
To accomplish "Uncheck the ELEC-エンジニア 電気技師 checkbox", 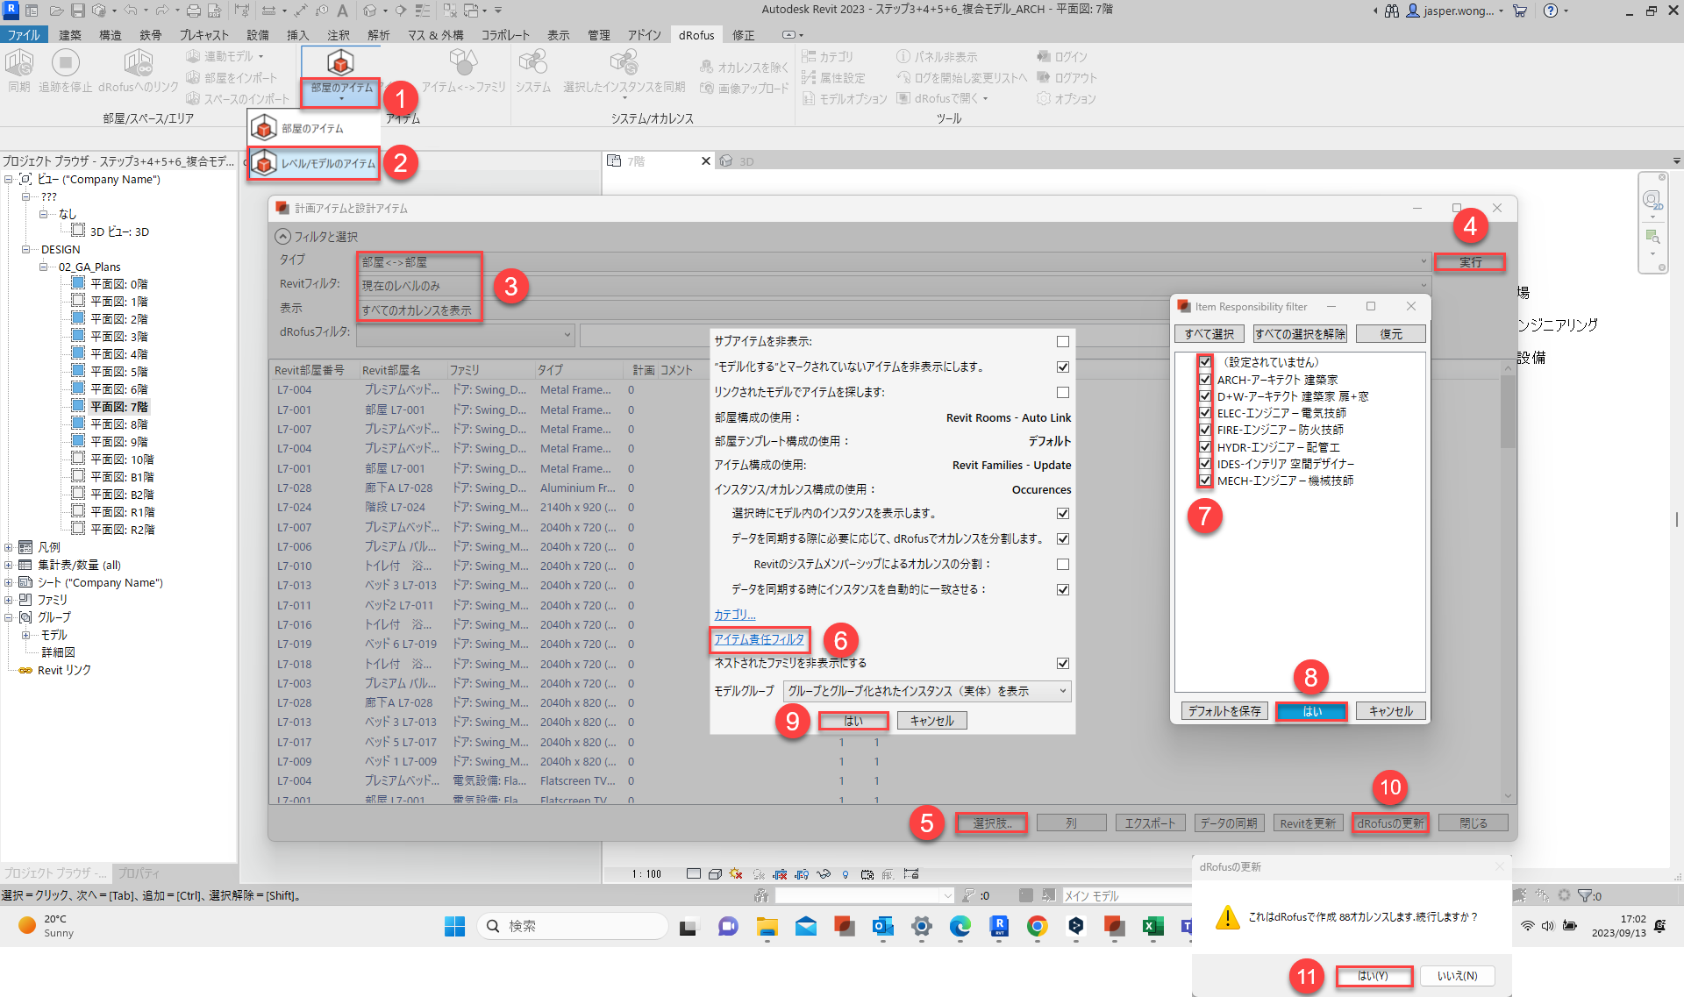I will (x=1205, y=413).
